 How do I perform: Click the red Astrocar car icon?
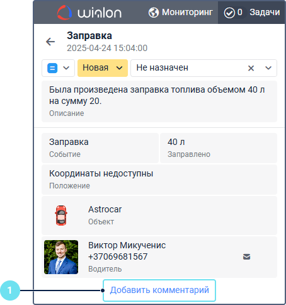point(61,216)
